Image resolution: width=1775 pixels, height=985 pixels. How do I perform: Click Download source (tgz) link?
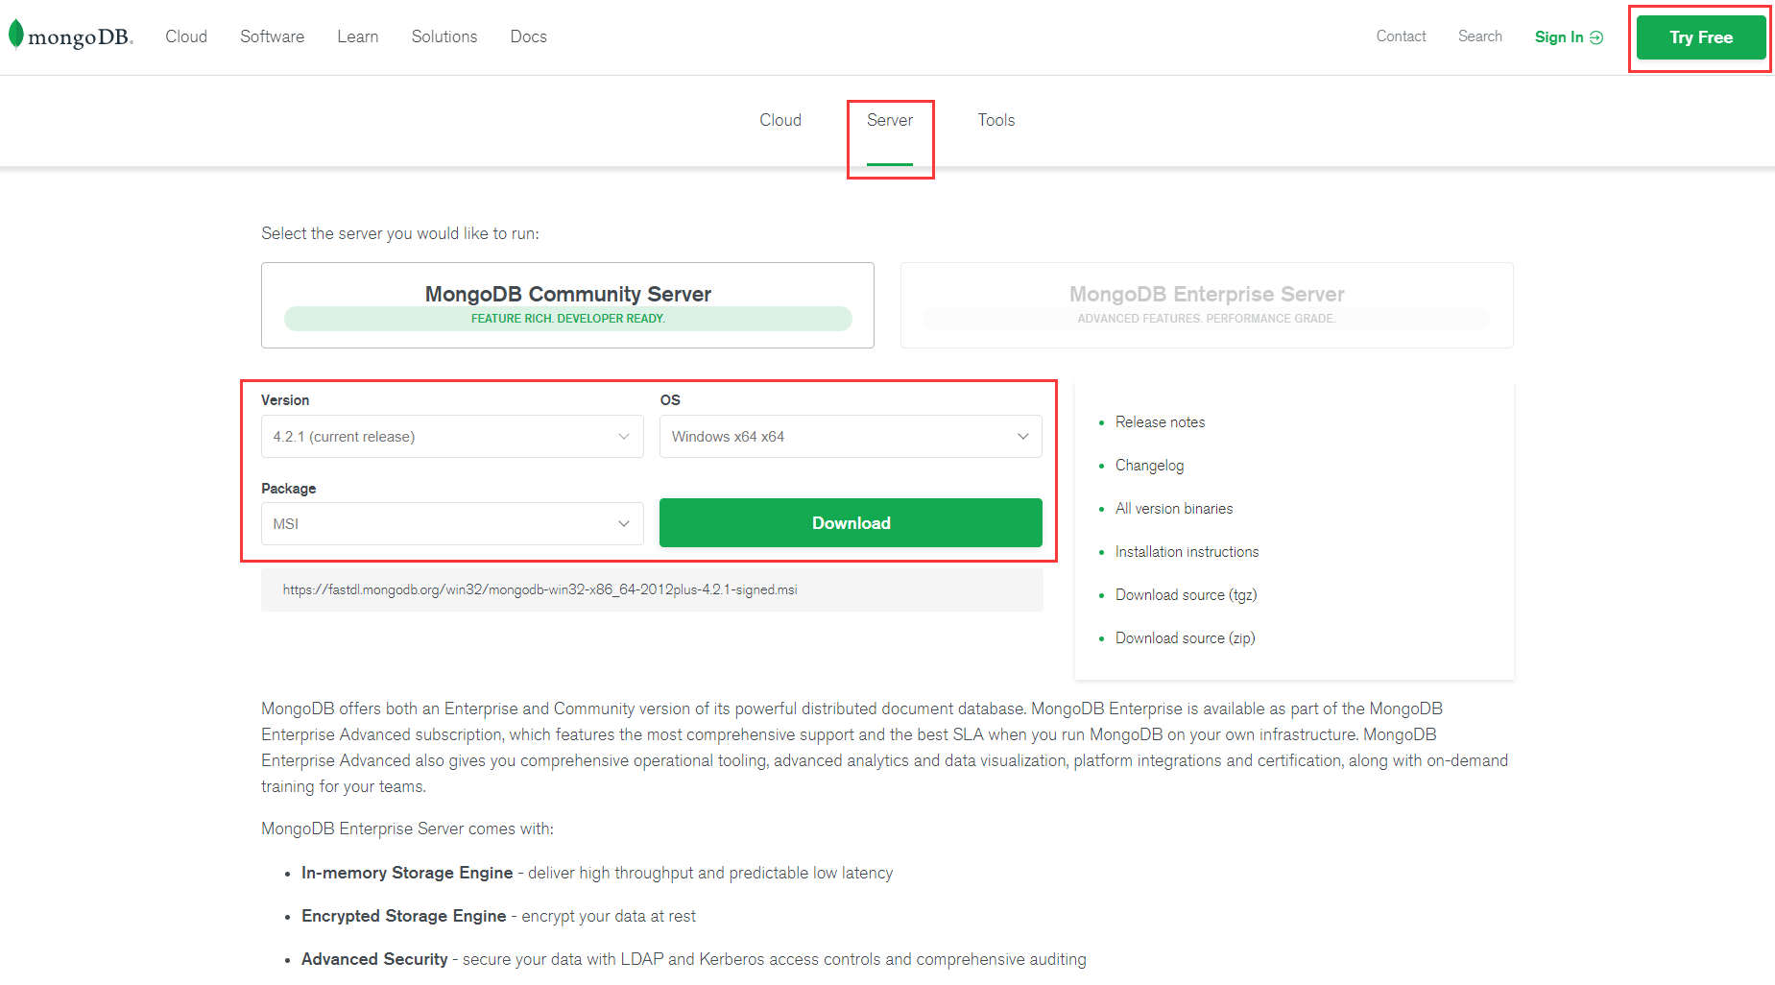(x=1186, y=595)
